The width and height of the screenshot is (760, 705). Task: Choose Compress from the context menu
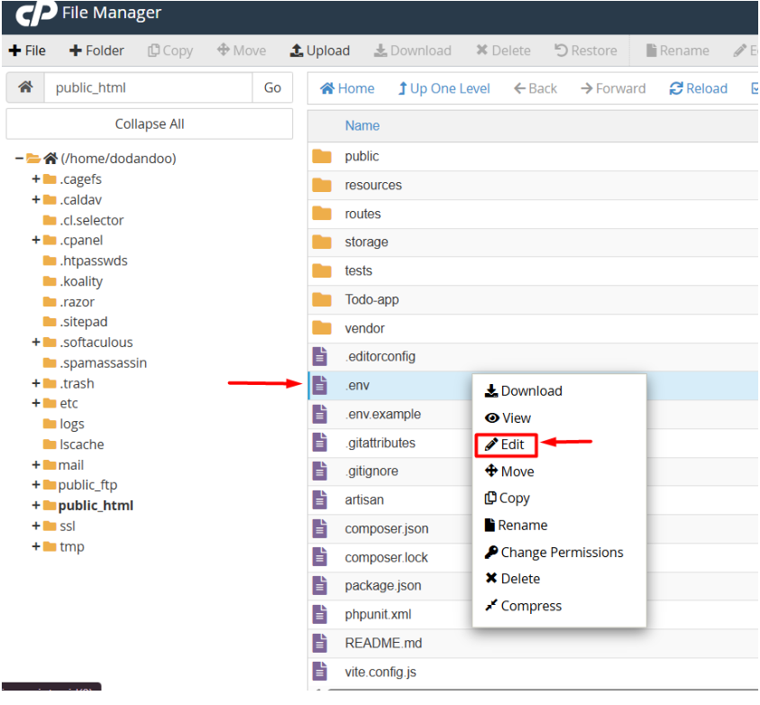pyautogui.click(x=523, y=606)
